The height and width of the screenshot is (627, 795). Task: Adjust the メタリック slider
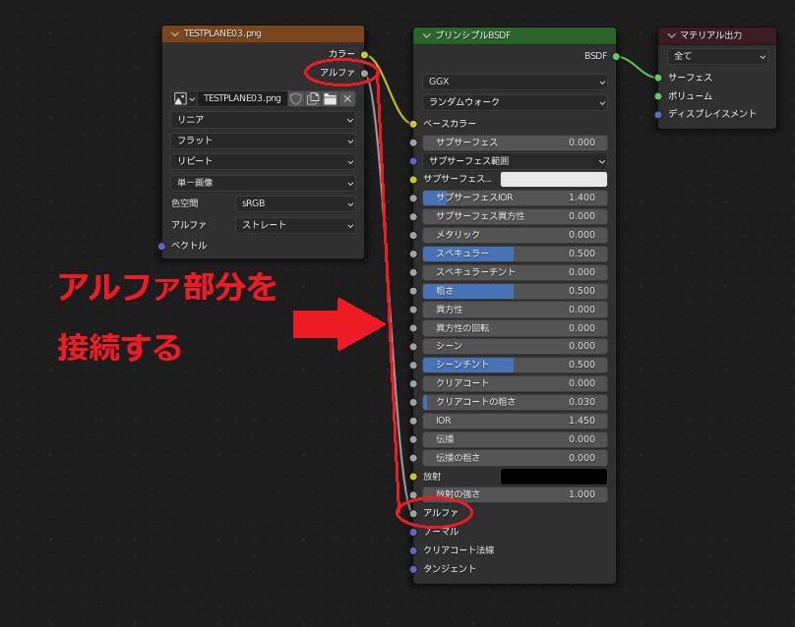pos(515,235)
